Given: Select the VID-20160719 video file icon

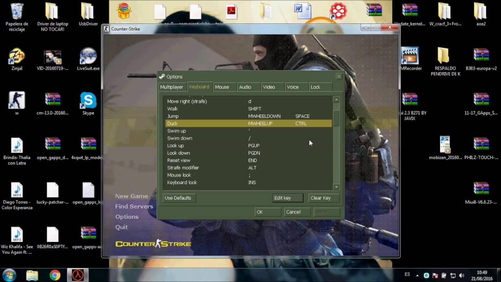Looking at the screenshot, I should point(52,56).
